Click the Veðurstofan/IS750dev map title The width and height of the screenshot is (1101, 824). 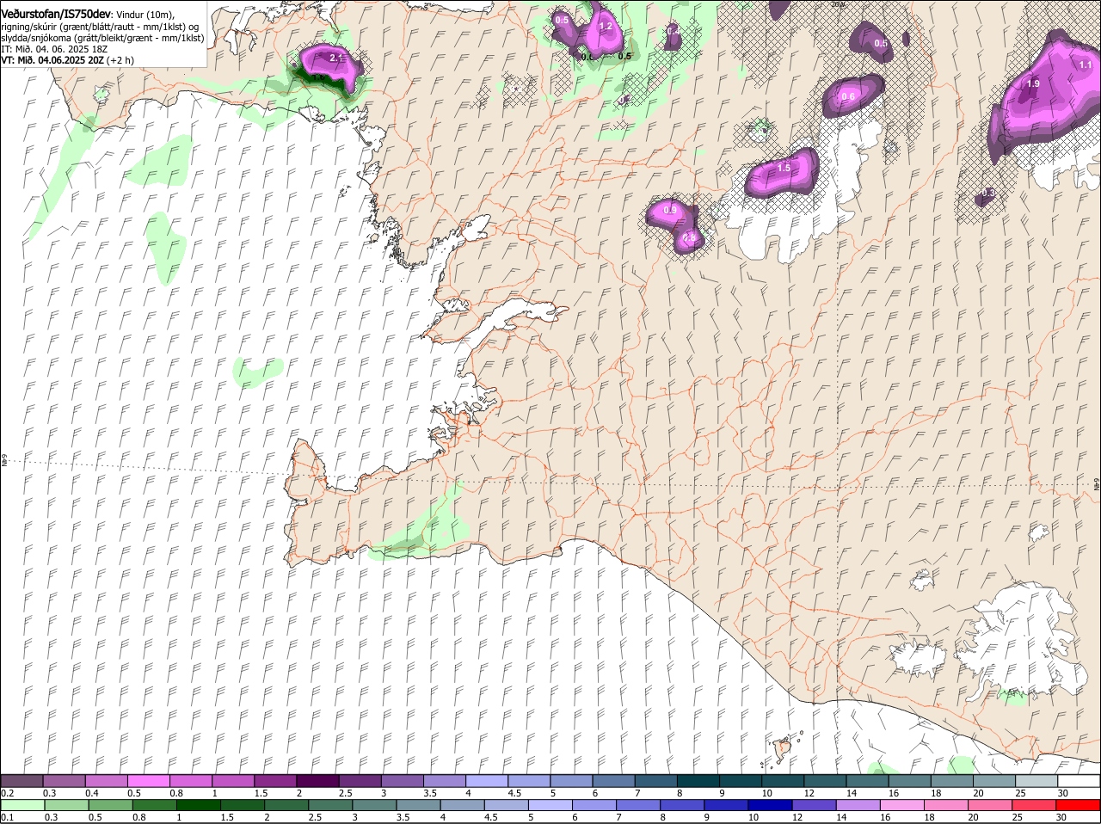point(56,14)
